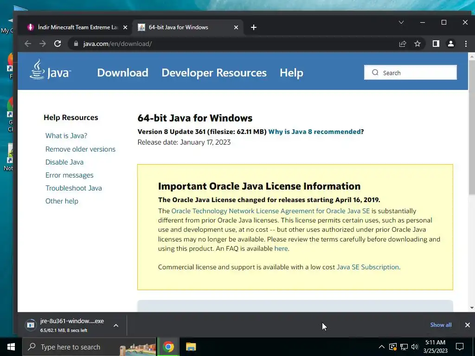The image size is (475, 356).
Task: Open Why is Java 8 recommended link
Action: coord(315,132)
